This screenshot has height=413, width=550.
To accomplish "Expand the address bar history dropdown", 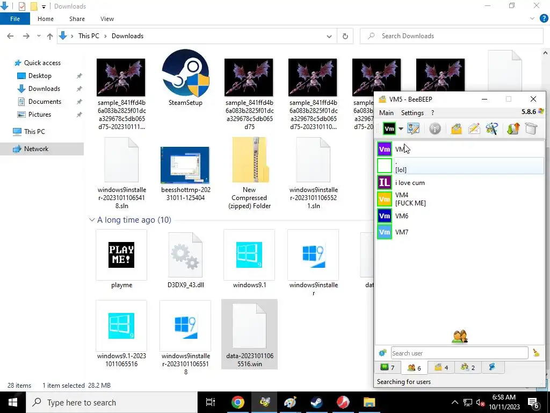I will 329,36.
